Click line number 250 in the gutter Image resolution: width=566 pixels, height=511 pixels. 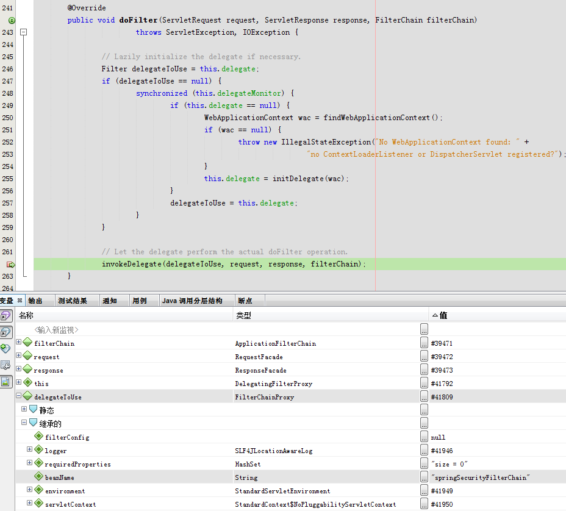(7, 118)
